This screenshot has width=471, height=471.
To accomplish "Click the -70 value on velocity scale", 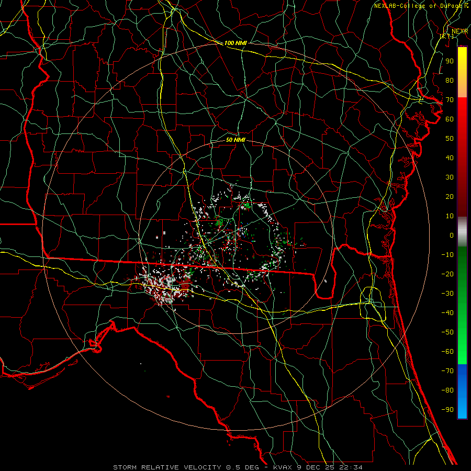I will [x=447, y=371].
